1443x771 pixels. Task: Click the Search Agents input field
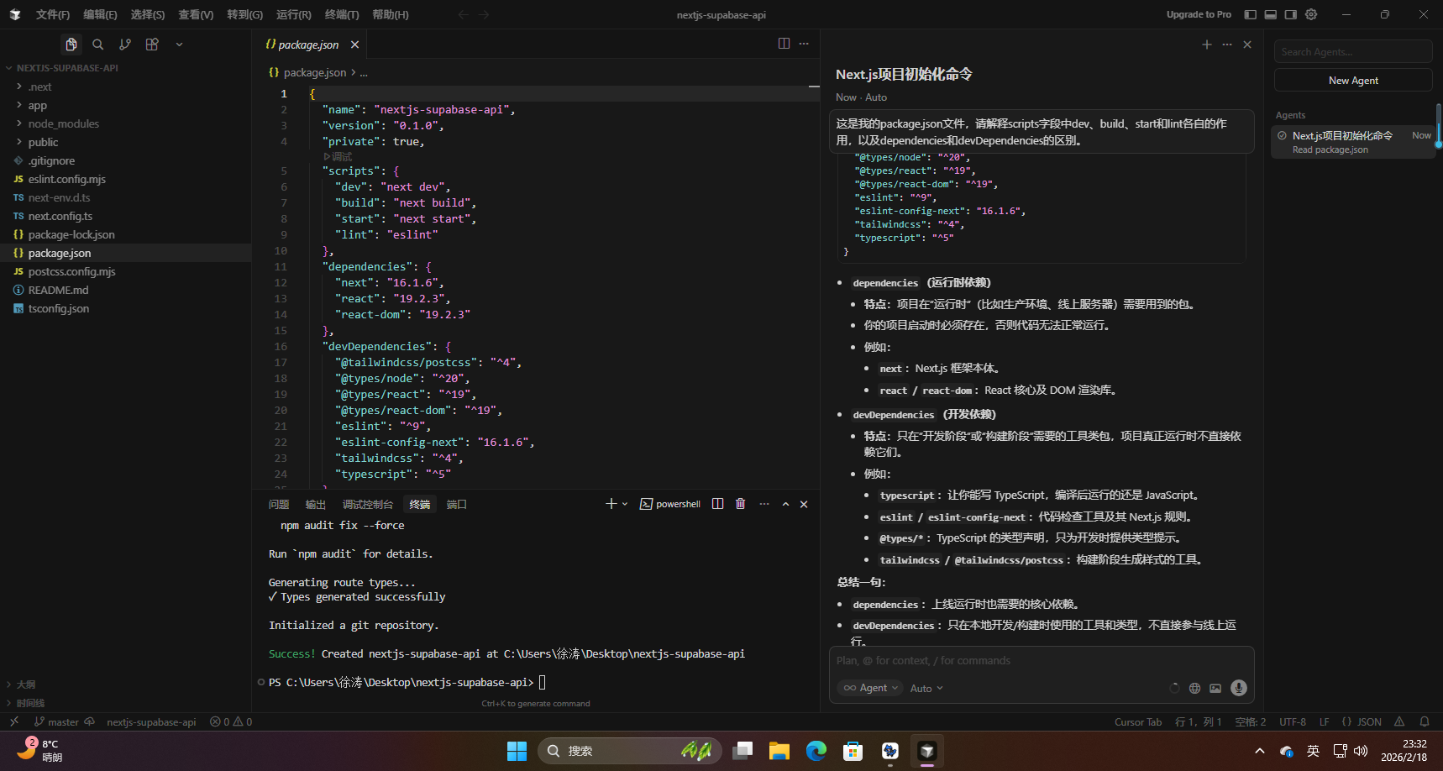pos(1353,52)
